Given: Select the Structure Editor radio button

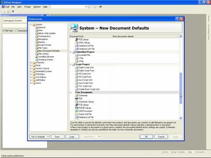Looking at the screenshot, I should pos(16,31).
